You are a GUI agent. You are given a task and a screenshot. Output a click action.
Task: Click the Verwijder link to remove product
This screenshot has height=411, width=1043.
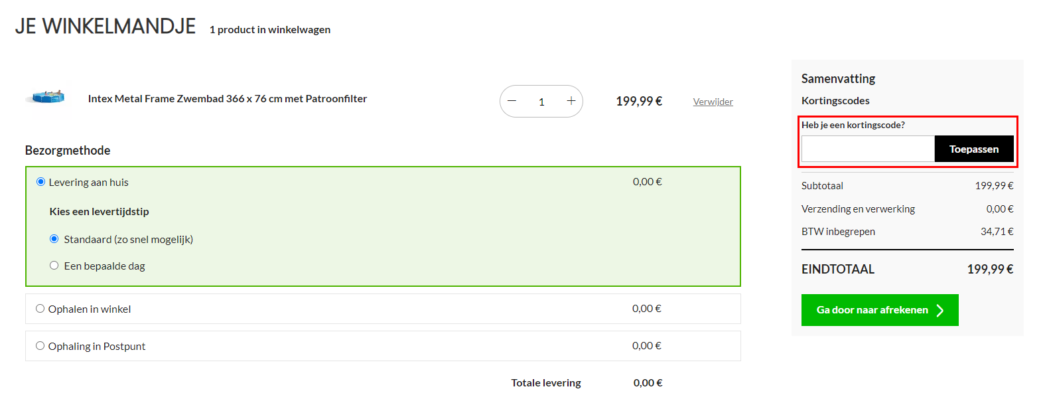point(713,102)
